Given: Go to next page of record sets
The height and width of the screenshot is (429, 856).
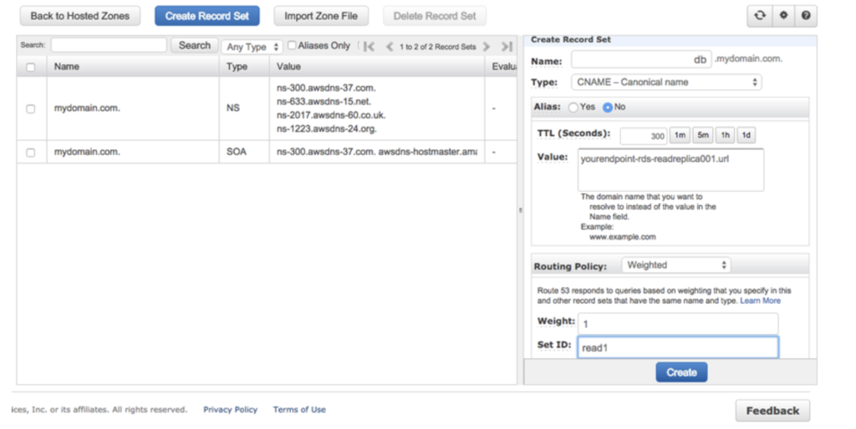Looking at the screenshot, I should [x=487, y=47].
